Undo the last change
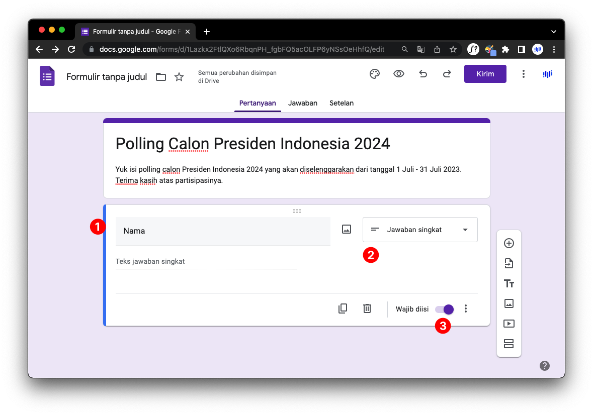 point(422,74)
